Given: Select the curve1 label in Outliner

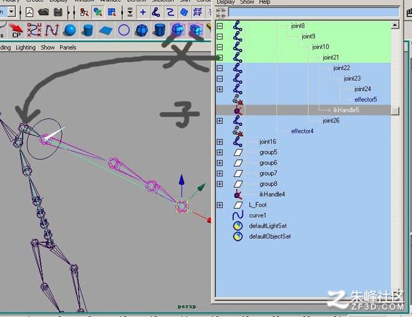Looking at the screenshot, I should pos(258,215).
